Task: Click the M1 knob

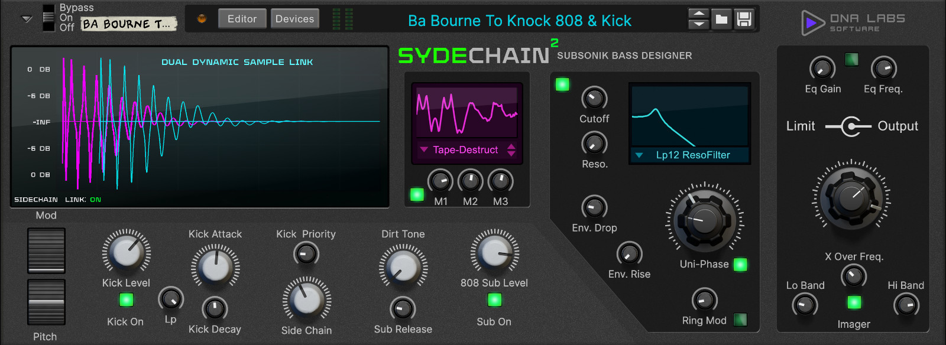Action: 440,181
